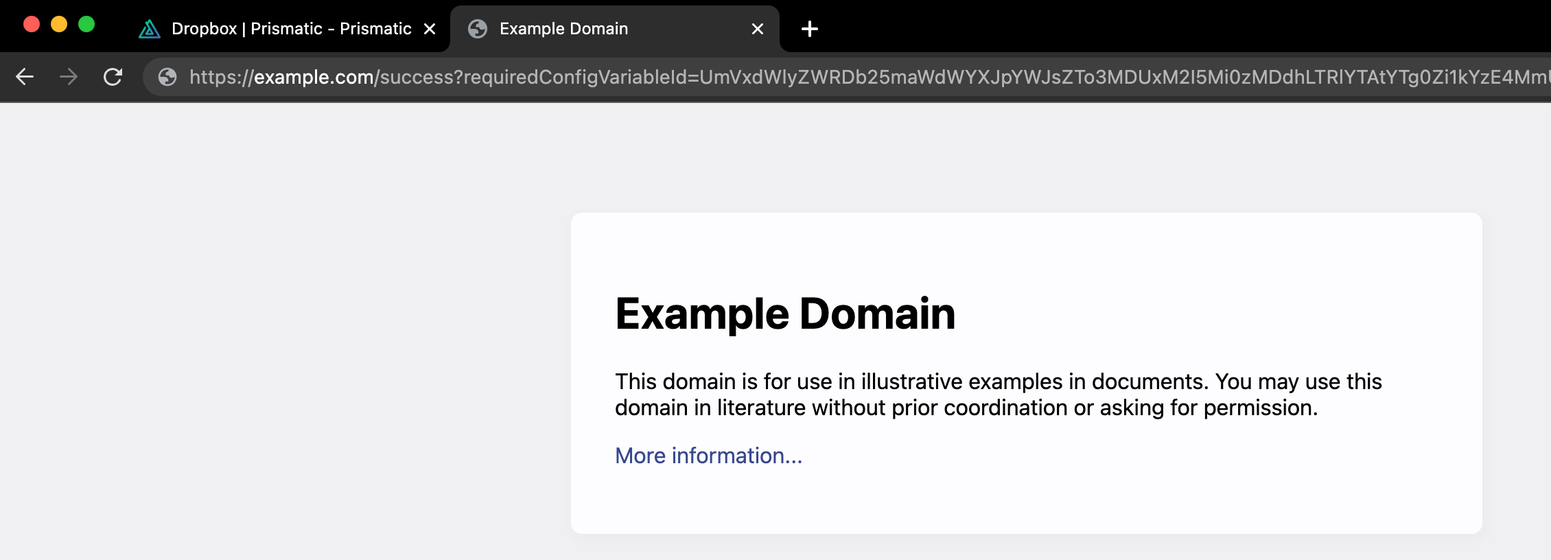This screenshot has width=1551, height=560.
Task: Open site info globe icon in address bar
Action: [167, 77]
